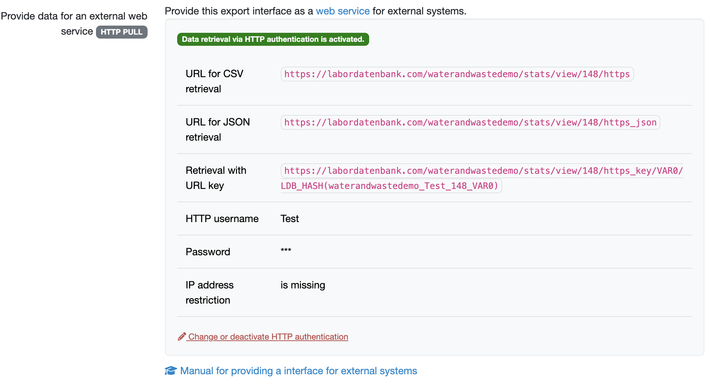Click the 'is missing' IP restriction value

pyautogui.click(x=303, y=285)
